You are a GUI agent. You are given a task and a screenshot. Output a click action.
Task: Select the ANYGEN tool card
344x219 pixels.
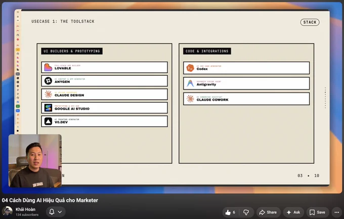[x=104, y=81]
